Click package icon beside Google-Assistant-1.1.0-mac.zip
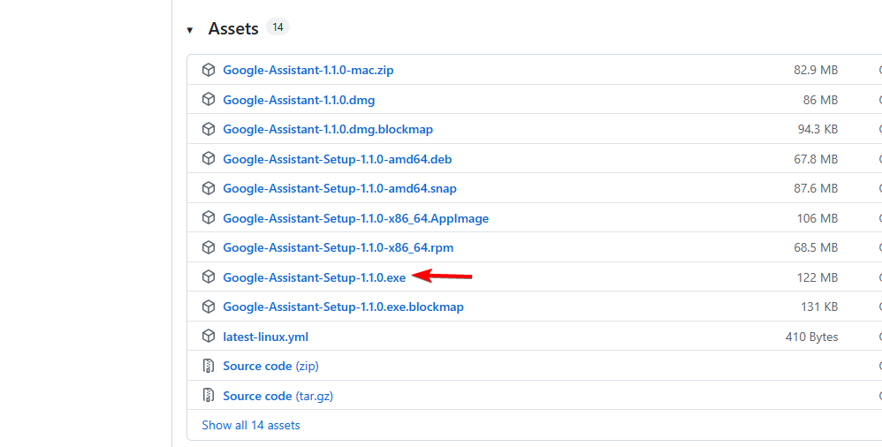 [x=209, y=70]
